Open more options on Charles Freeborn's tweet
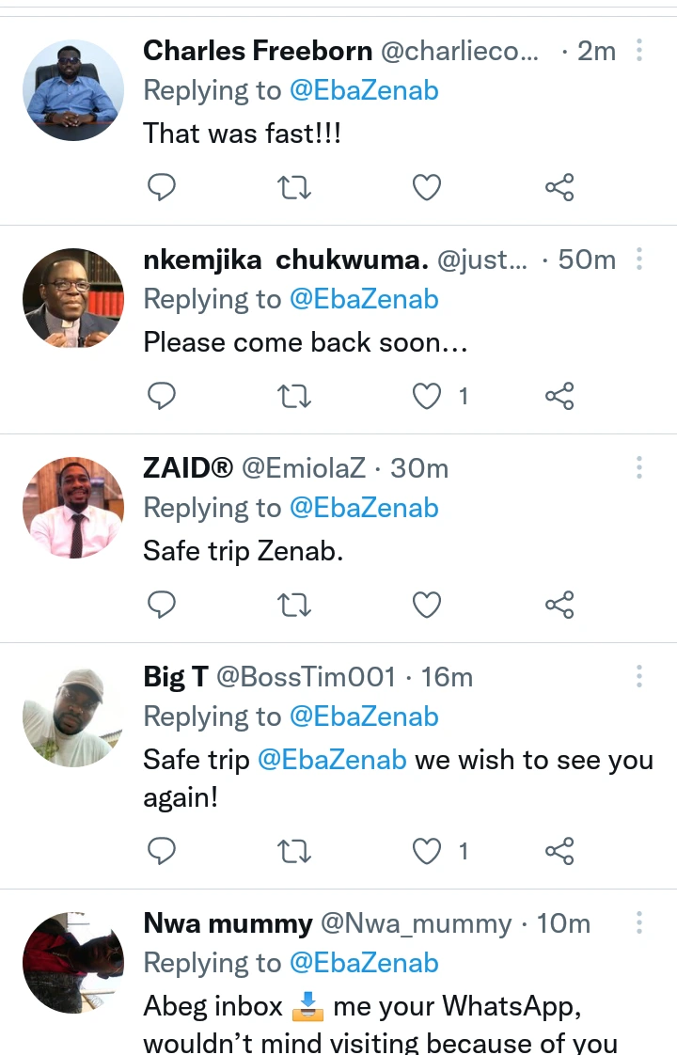Viewport: 677px width, 1055px height. (x=639, y=50)
